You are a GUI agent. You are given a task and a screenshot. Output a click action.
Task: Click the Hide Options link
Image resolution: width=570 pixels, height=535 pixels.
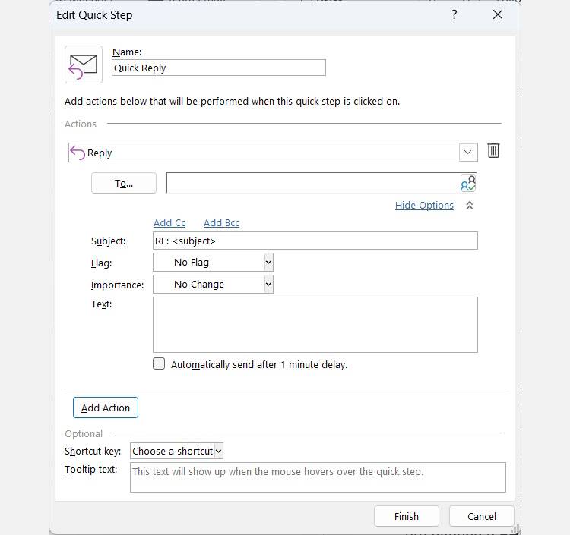[424, 206]
